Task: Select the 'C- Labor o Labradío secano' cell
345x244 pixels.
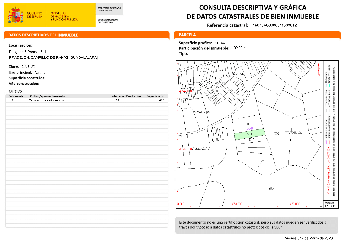Action: click(x=46, y=100)
